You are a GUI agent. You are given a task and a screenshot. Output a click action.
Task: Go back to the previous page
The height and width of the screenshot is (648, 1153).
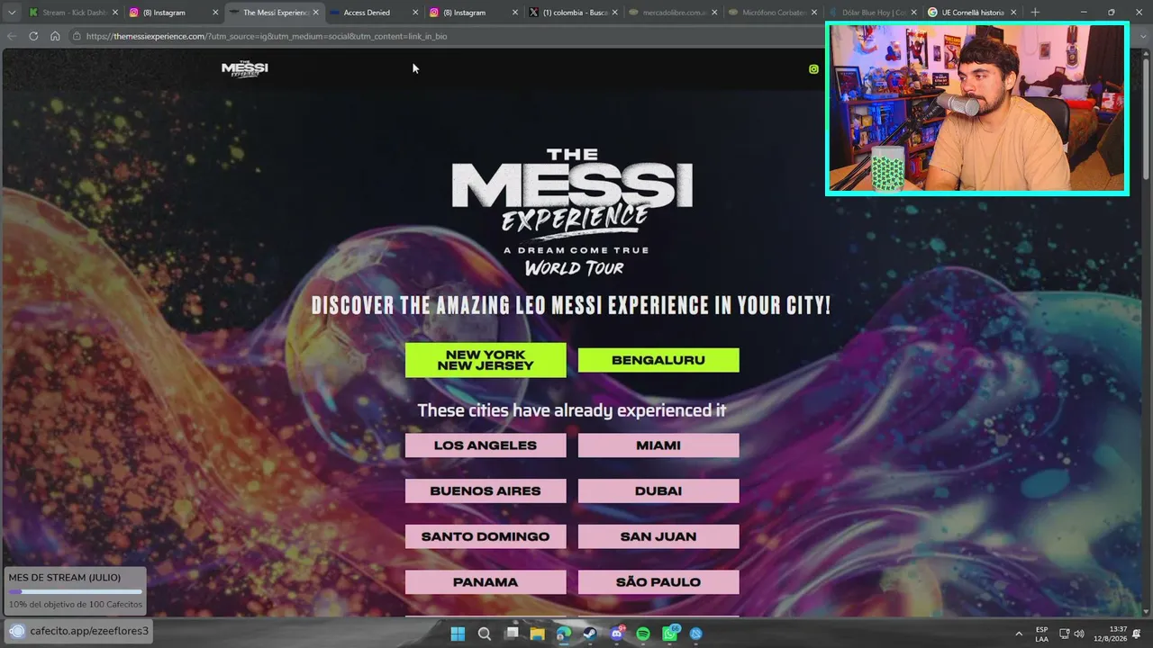click(x=12, y=36)
